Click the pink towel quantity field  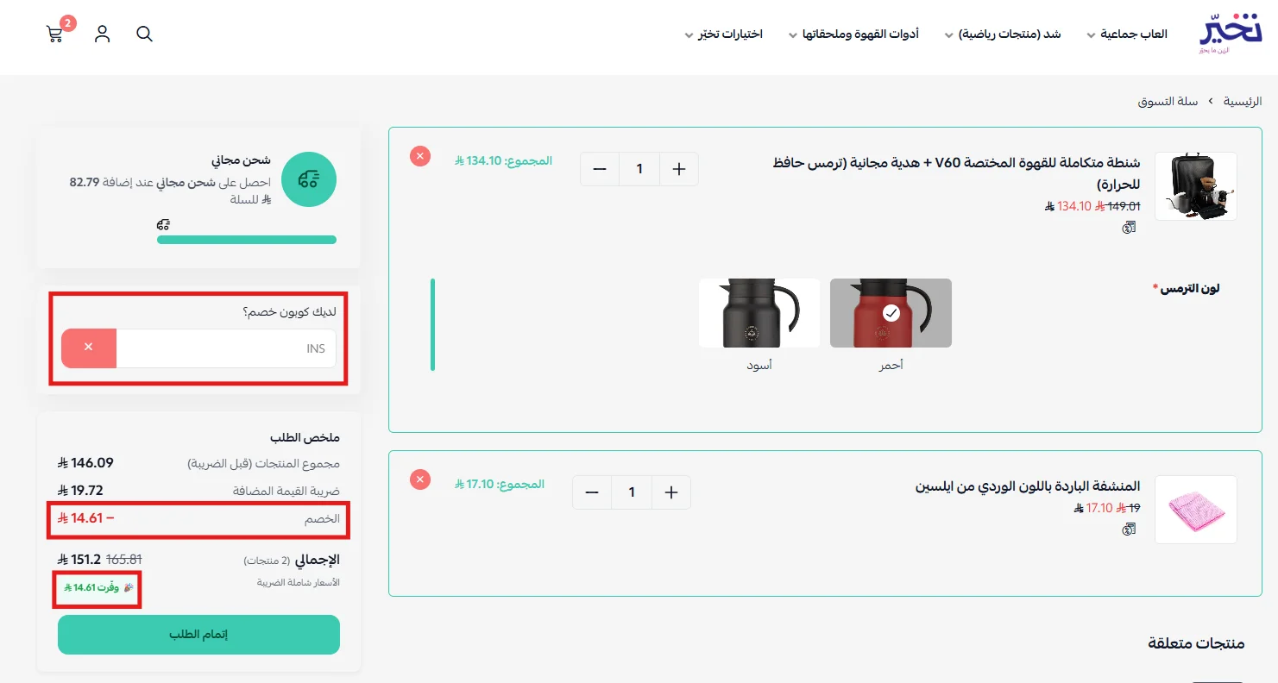point(632,492)
